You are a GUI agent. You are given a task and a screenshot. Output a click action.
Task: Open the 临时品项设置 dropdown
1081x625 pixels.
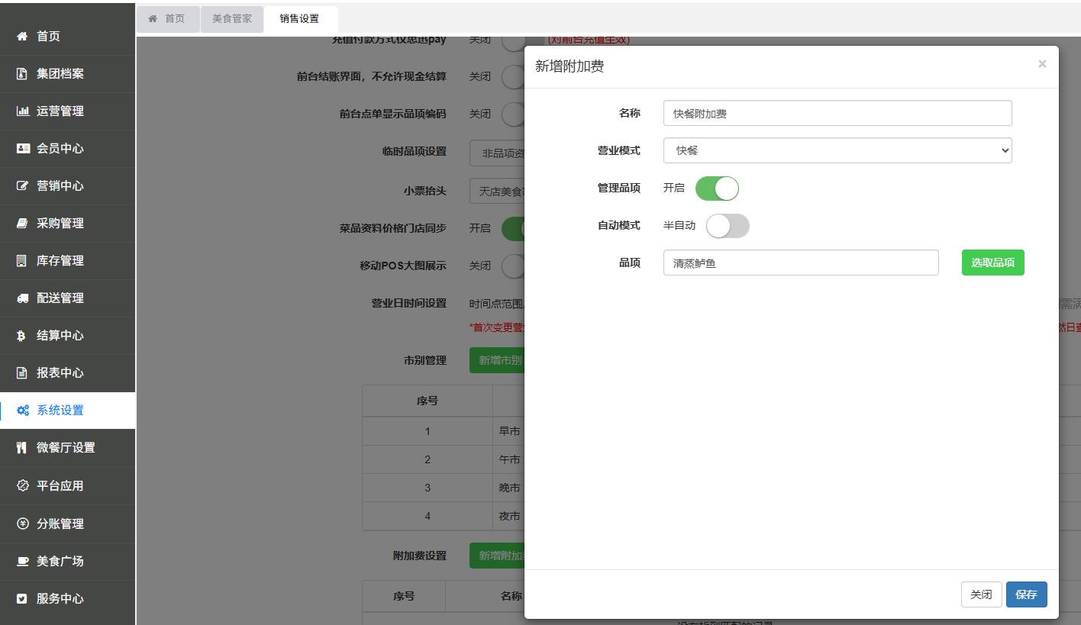[497, 153]
